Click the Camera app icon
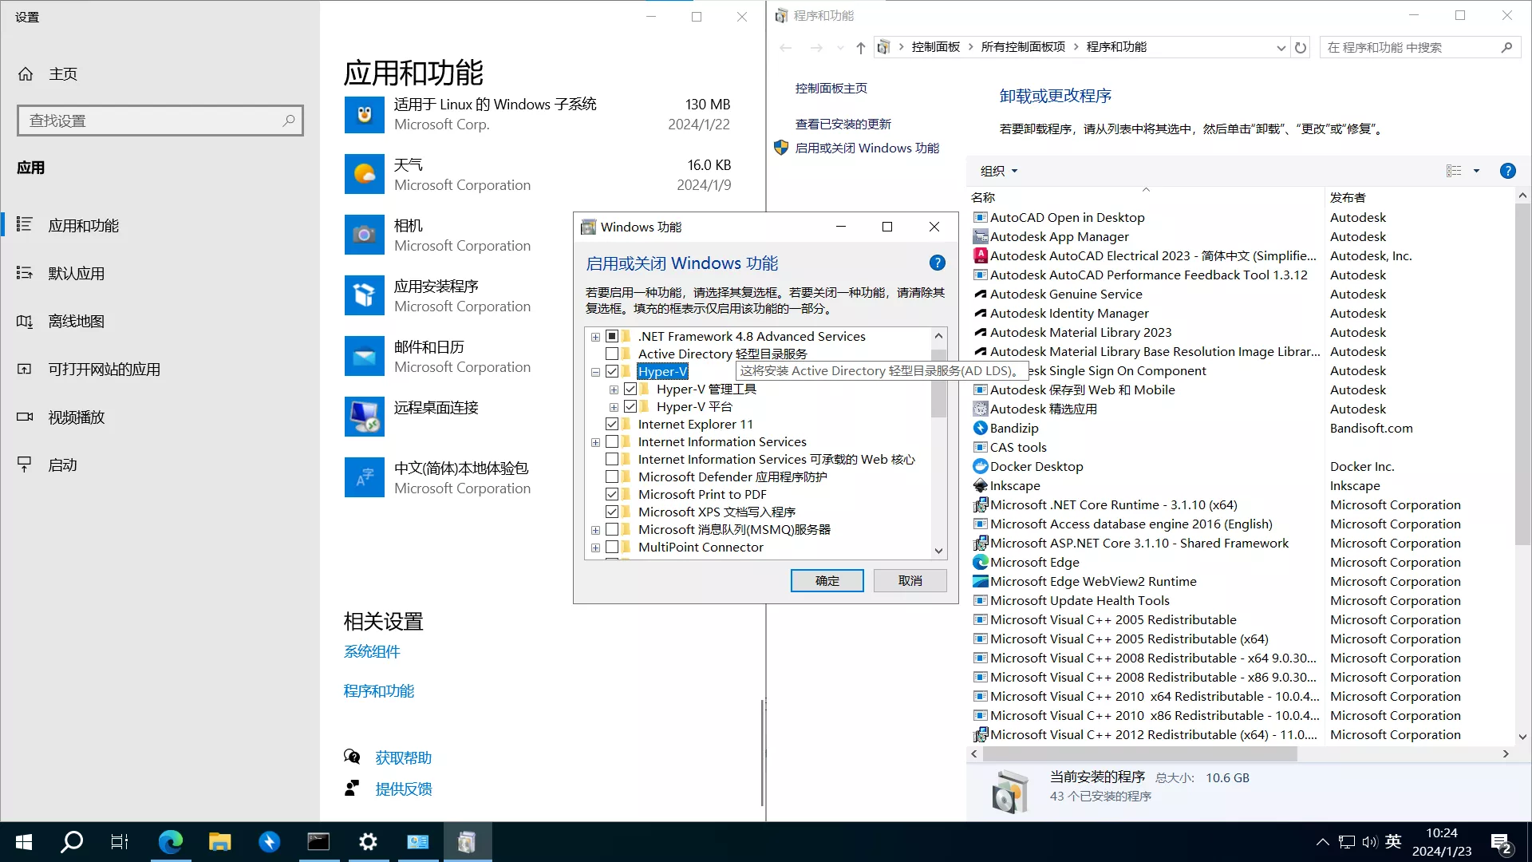Viewport: 1532px width, 862px height. [364, 235]
